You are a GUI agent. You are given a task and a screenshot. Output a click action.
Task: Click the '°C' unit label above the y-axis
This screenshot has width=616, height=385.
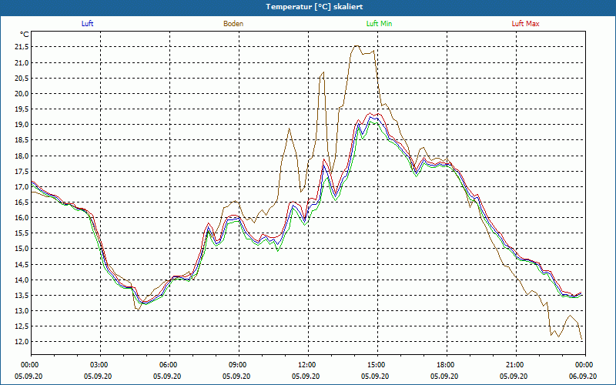(x=25, y=35)
